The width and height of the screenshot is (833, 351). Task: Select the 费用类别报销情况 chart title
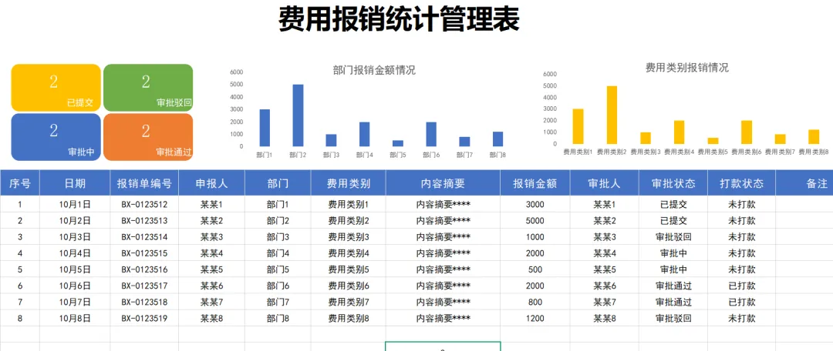tap(687, 68)
